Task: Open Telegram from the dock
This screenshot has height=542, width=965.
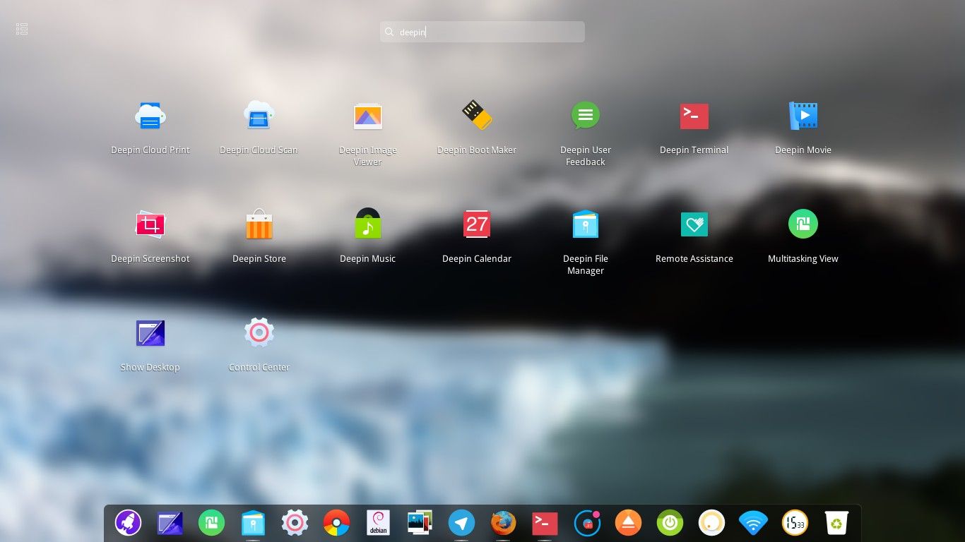Action: point(461,523)
